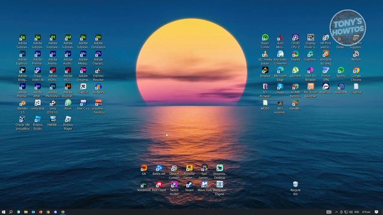The height and width of the screenshot is (215, 383).
Task: Select the Rec Room Launcher icon
Action: tap(311, 87)
